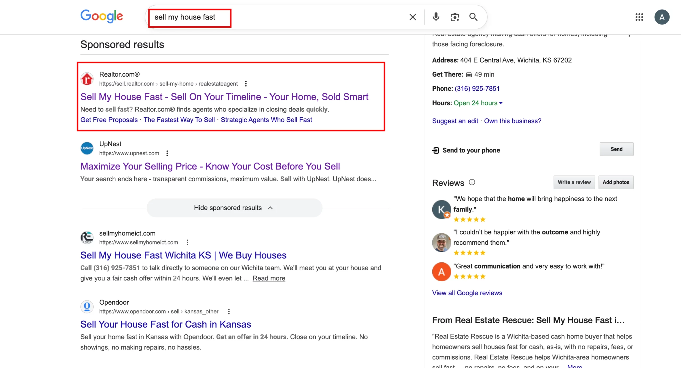The image size is (681, 368).
Task: Open the account avatar A
Action: 662,17
